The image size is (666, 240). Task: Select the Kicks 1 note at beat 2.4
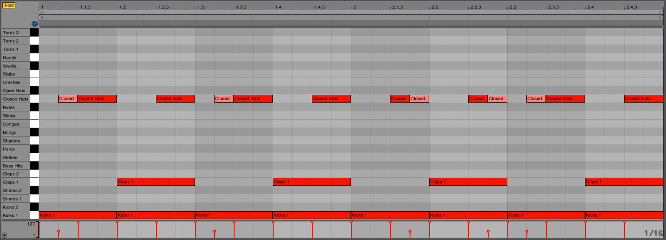(x=624, y=215)
